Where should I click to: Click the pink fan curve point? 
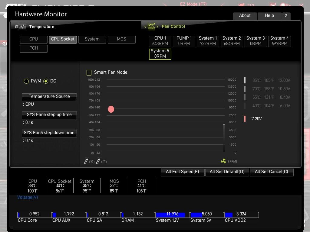[x=111, y=109]
